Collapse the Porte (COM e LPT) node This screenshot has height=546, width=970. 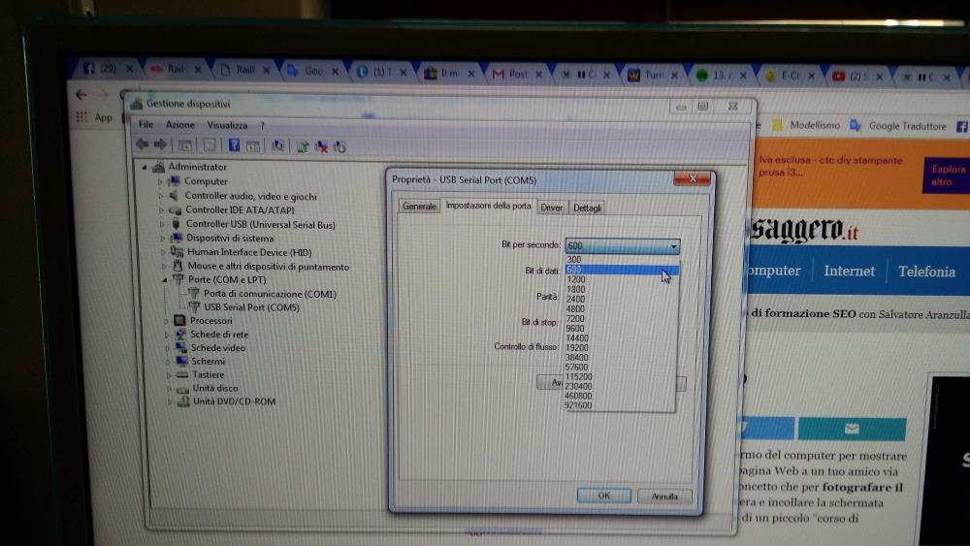(x=162, y=280)
